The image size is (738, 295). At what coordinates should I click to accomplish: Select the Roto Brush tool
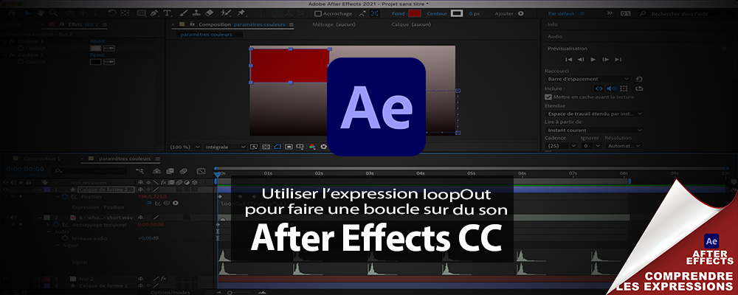tap(226, 13)
